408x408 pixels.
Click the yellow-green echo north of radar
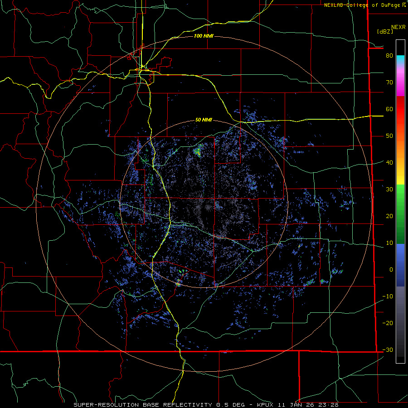(198, 151)
